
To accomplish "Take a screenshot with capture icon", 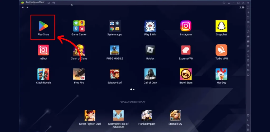I will click(x=248, y=46).
